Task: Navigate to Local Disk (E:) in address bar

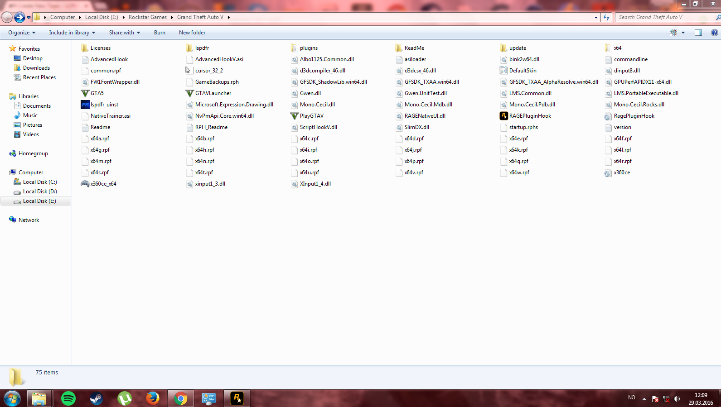Action: coord(102,17)
